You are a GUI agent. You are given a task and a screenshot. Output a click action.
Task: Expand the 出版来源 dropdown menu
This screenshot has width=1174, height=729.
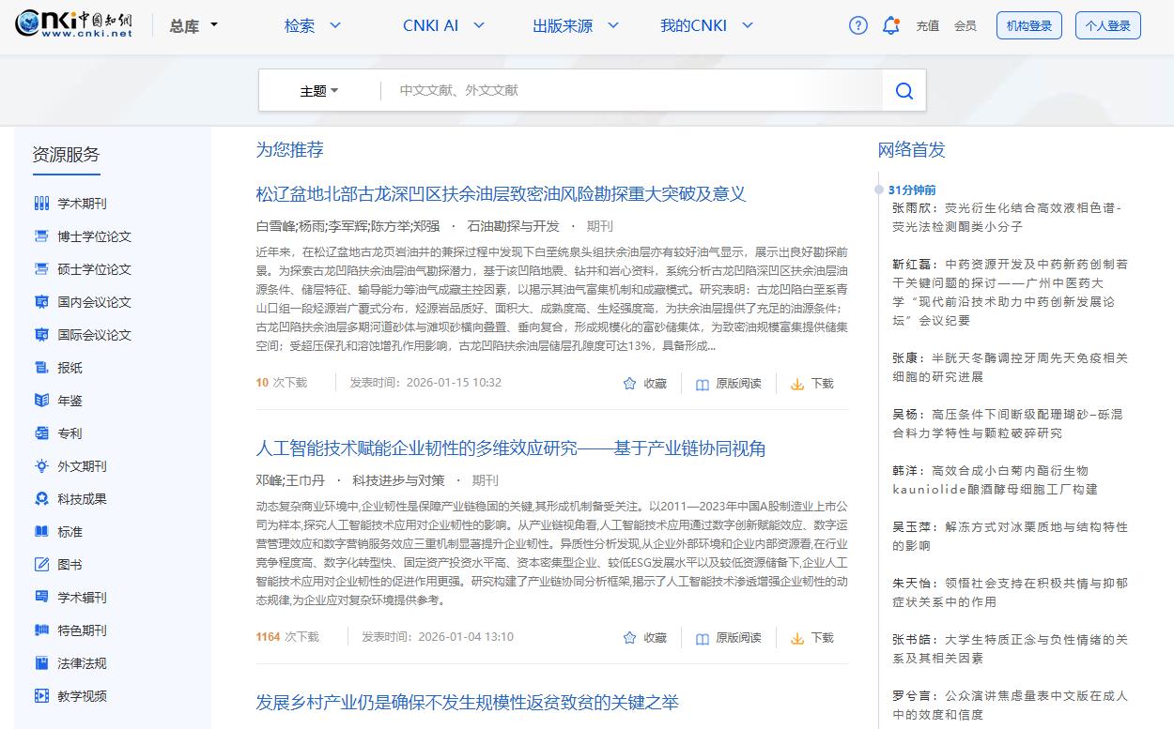(564, 26)
